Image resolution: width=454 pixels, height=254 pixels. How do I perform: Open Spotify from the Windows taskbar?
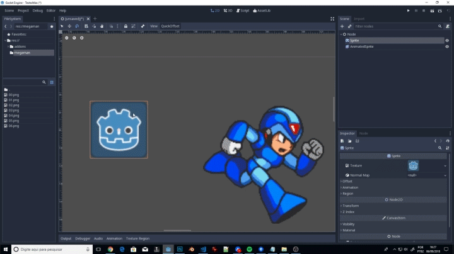[249, 249]
